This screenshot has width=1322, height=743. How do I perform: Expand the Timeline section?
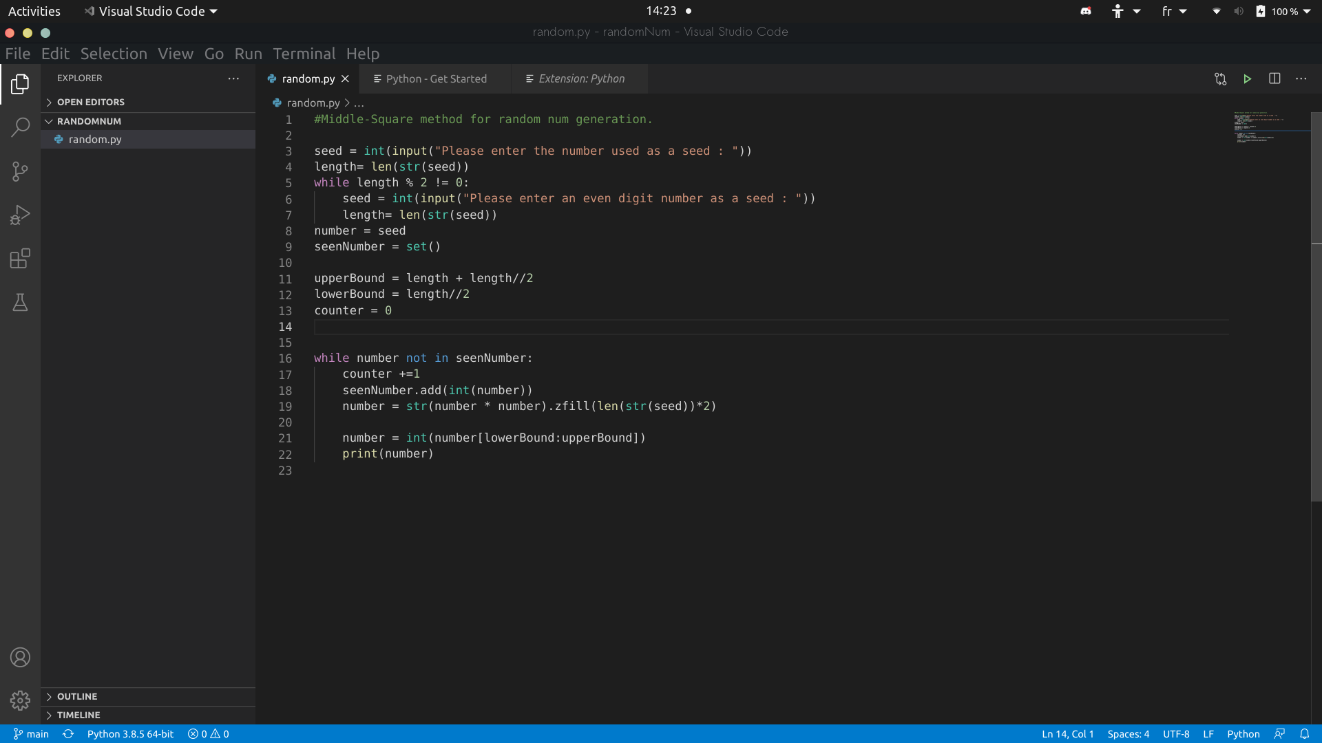click(78, 715)
